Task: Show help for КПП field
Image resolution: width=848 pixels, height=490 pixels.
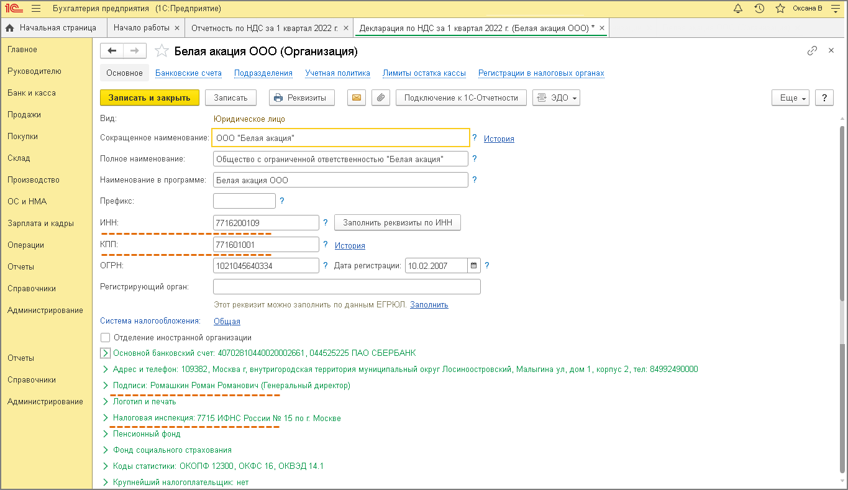Action: pos(326,245)
